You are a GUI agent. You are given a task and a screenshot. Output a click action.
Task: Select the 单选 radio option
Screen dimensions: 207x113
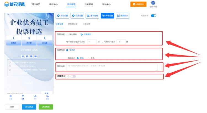78,58
